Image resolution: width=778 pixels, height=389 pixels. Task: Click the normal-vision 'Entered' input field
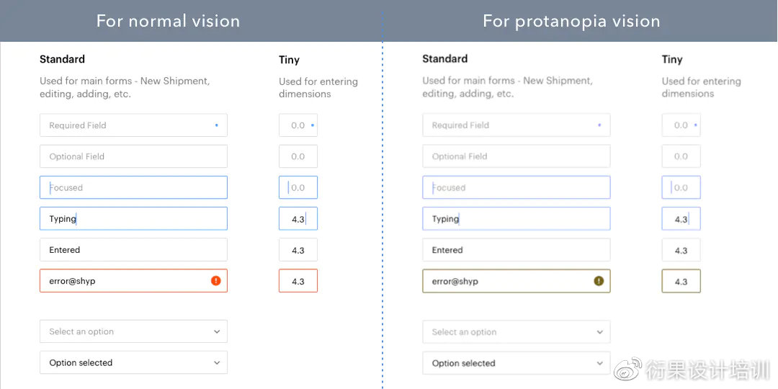(133, 249)
